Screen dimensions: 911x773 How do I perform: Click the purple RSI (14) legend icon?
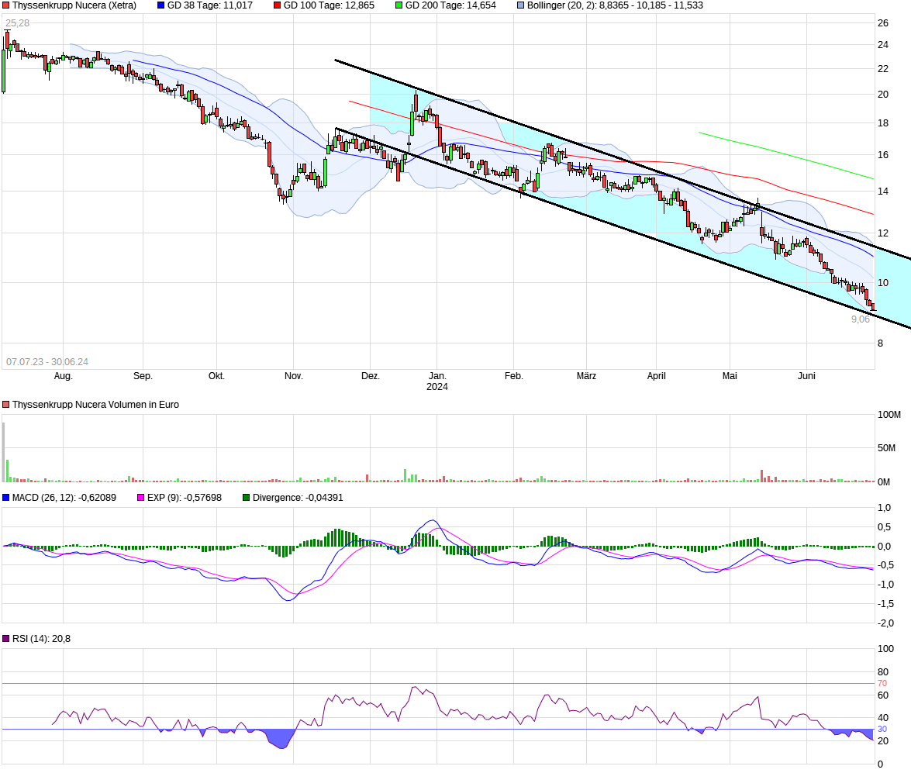[x=6, y=637]
